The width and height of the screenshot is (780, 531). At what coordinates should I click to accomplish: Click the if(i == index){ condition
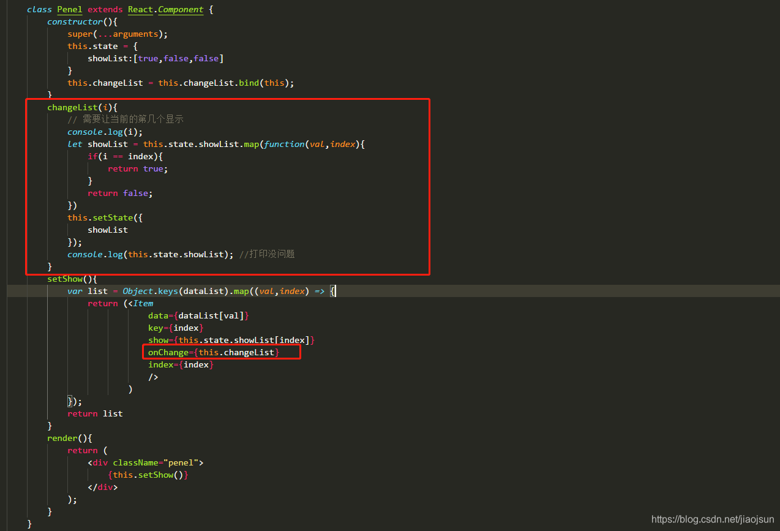[x=125, y=157]
